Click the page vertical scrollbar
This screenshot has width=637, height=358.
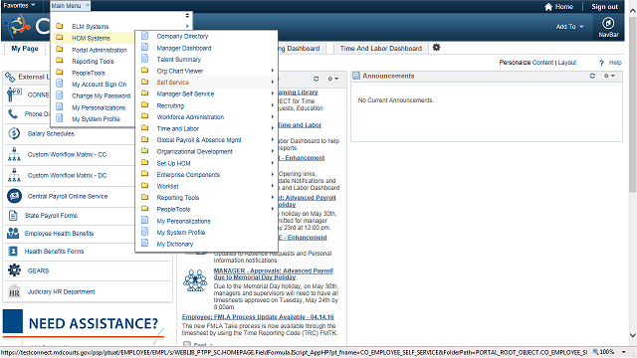pos(633,103)
